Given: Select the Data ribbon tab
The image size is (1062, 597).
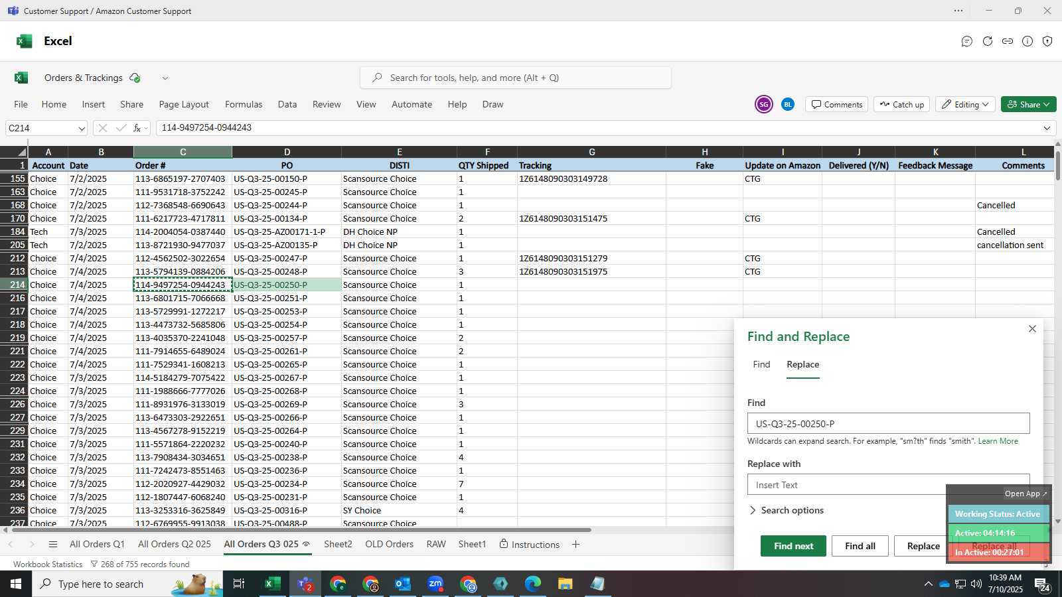Looking at the screenshot, I should (x=287, y=104).
